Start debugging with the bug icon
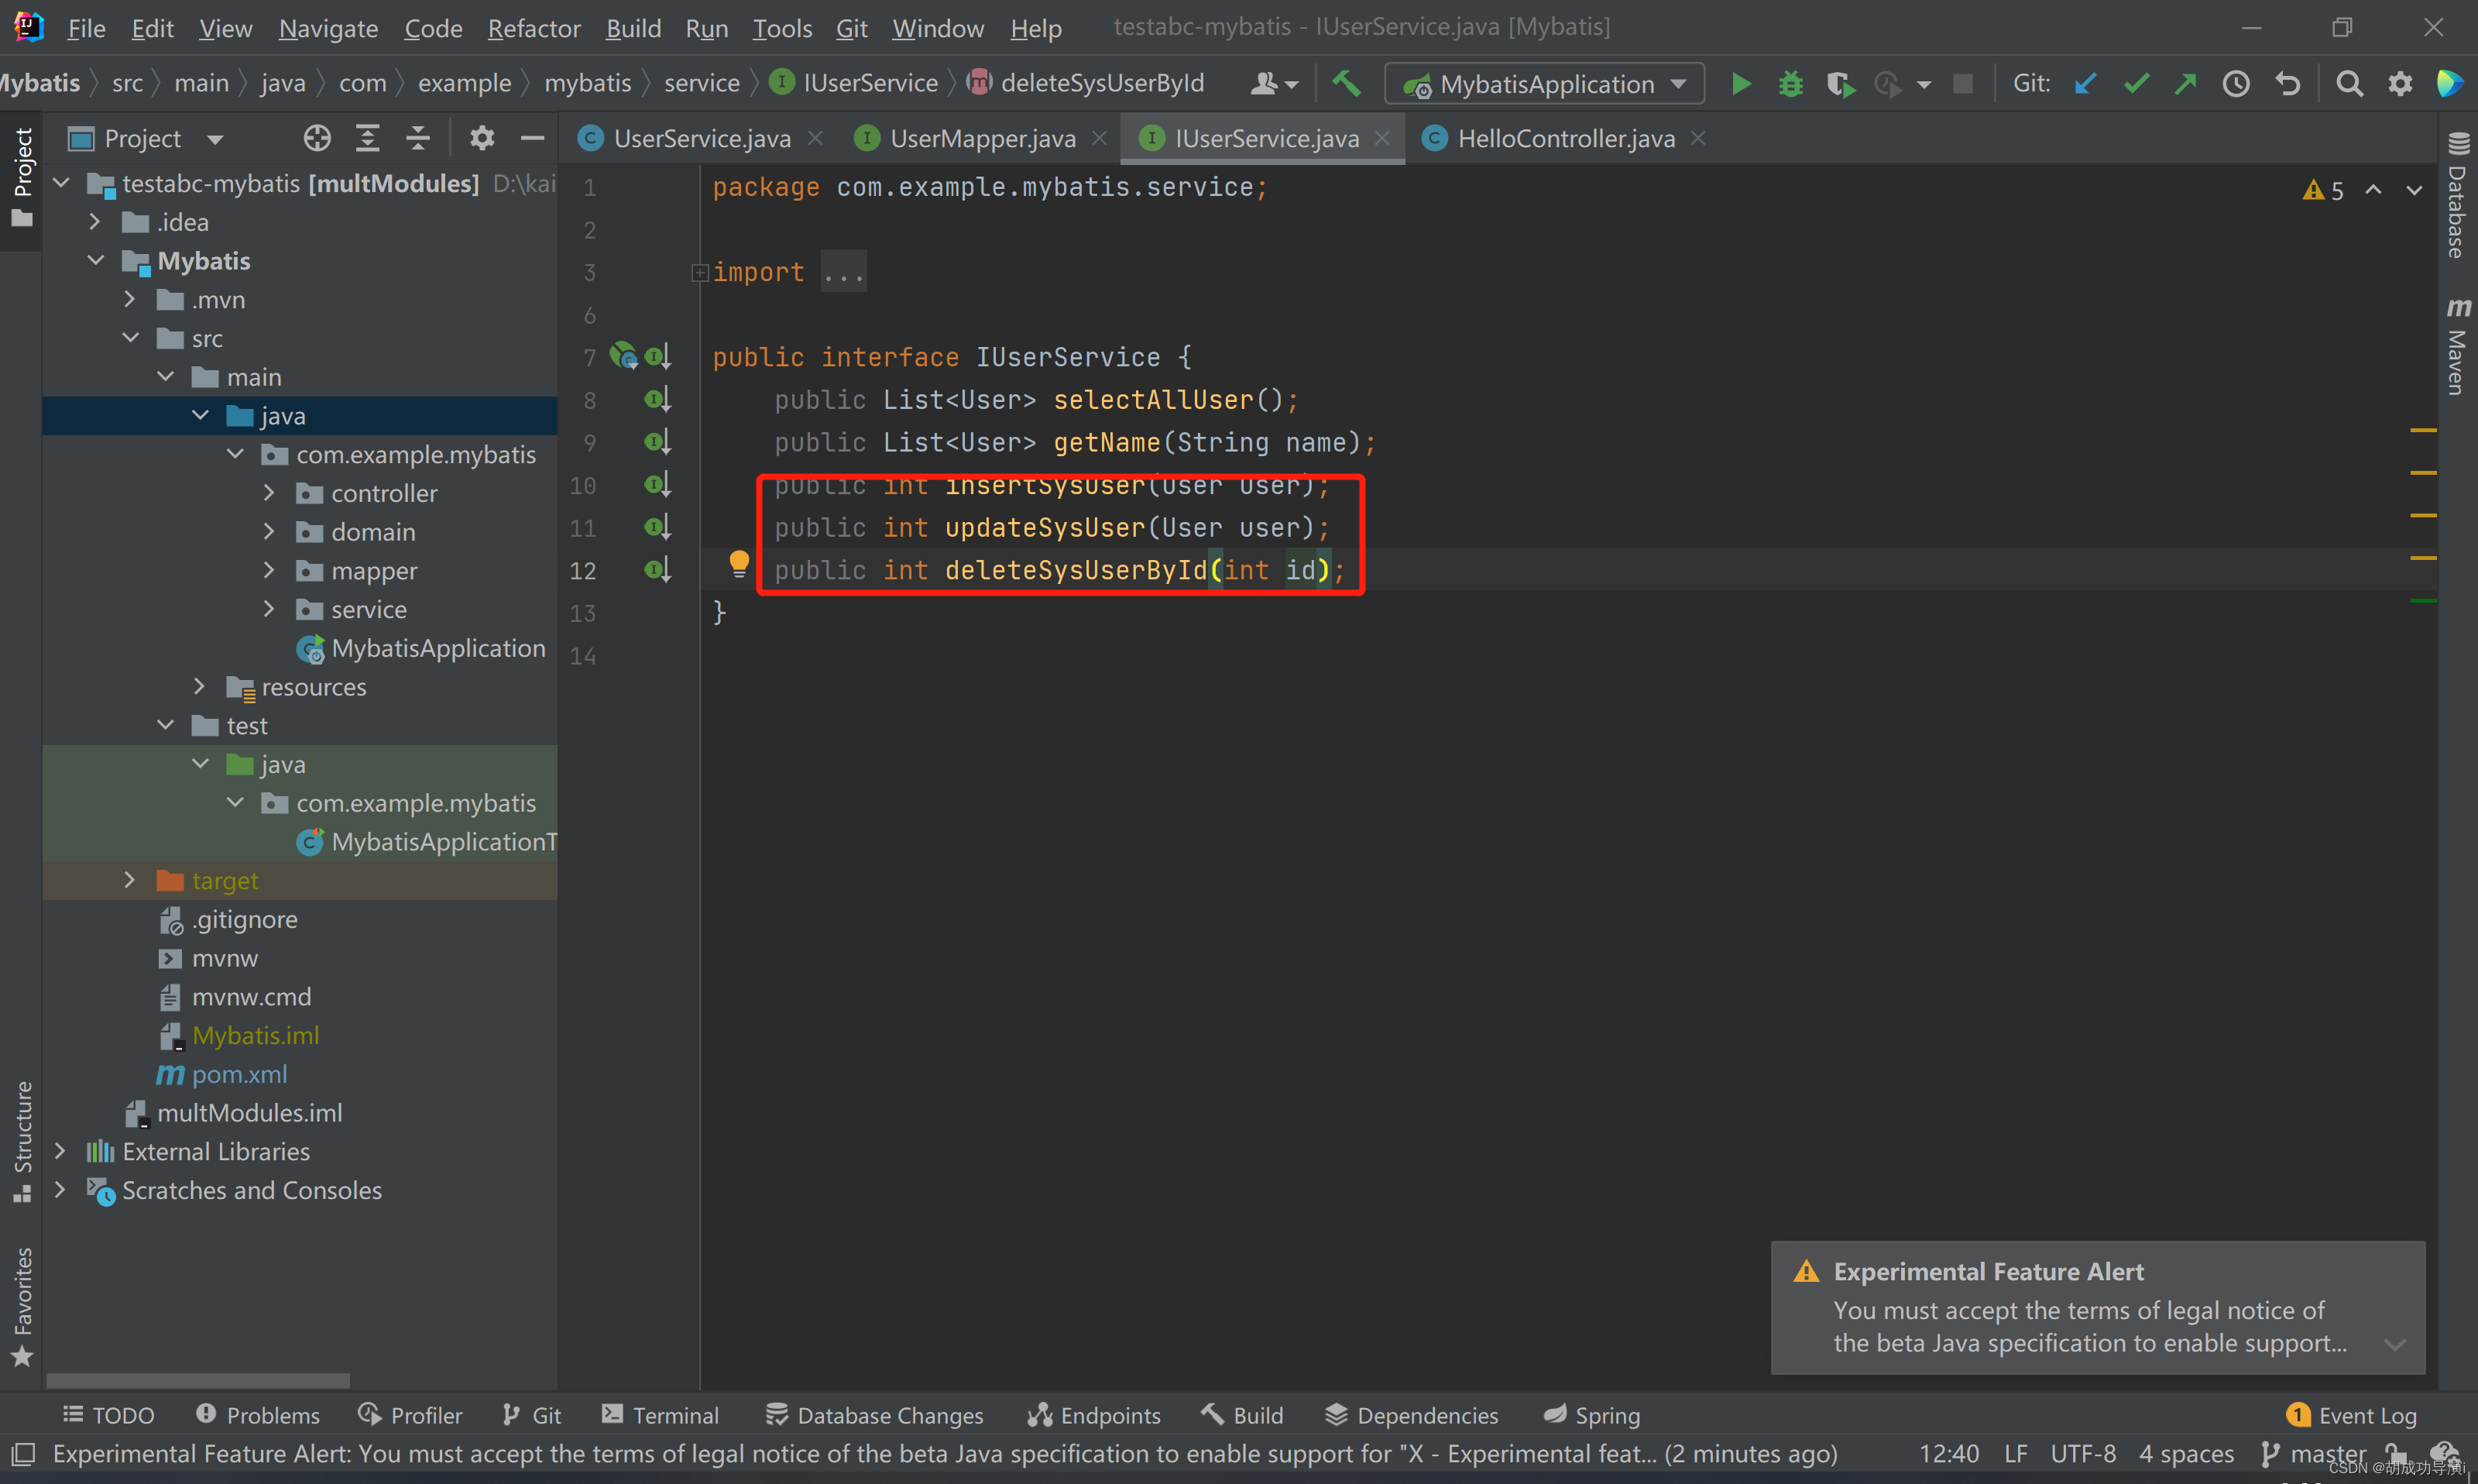Image resolution: width=2478 pixels, height=1484 pixels. (1790, 84)
